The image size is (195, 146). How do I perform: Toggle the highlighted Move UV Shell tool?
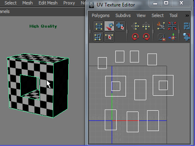click(109, 26)
